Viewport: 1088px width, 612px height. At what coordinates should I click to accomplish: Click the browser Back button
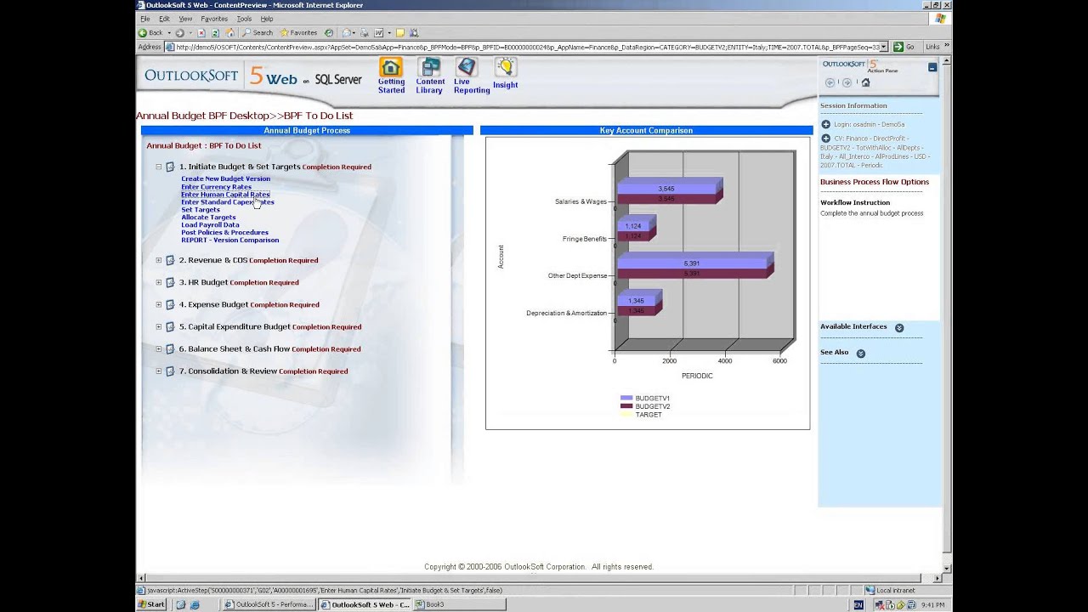click(x=151, y=33)
